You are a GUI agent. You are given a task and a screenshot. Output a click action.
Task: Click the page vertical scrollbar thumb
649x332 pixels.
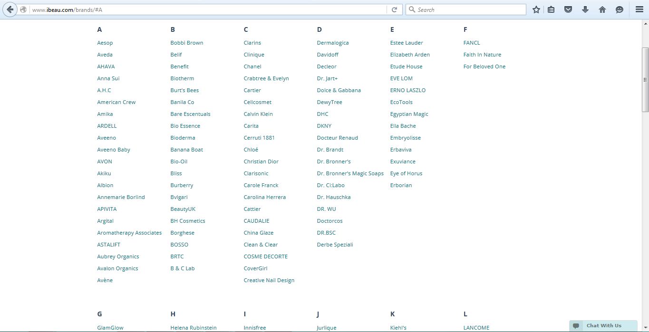645,80
